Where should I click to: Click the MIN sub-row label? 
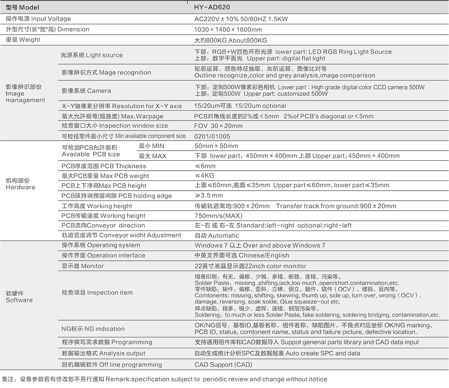coord(152,146)
